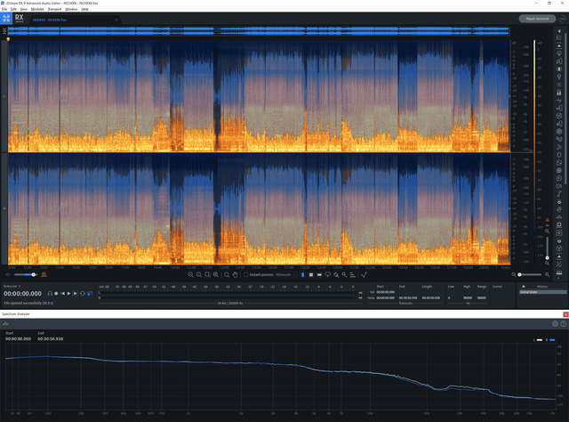Image resolution: width=569 pixels, height=422 pixels.
Task: Open the Transport menu
Action: point(55,9)
